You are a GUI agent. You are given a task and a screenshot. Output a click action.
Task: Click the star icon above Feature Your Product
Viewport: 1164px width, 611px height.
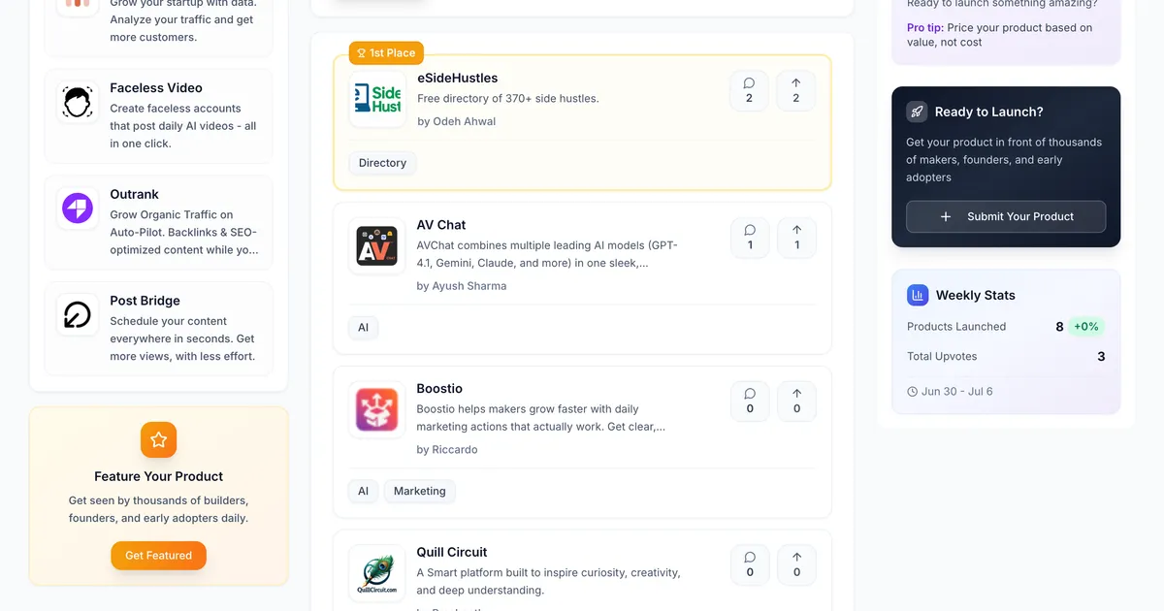pos(158,439)
